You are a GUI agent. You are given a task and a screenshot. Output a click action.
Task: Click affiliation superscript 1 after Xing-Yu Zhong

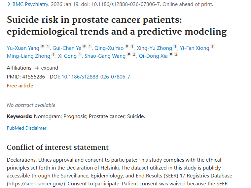point(175,47)
